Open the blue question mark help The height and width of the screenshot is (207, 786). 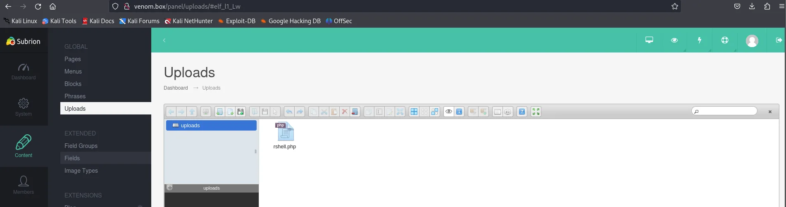click(522, 112)
